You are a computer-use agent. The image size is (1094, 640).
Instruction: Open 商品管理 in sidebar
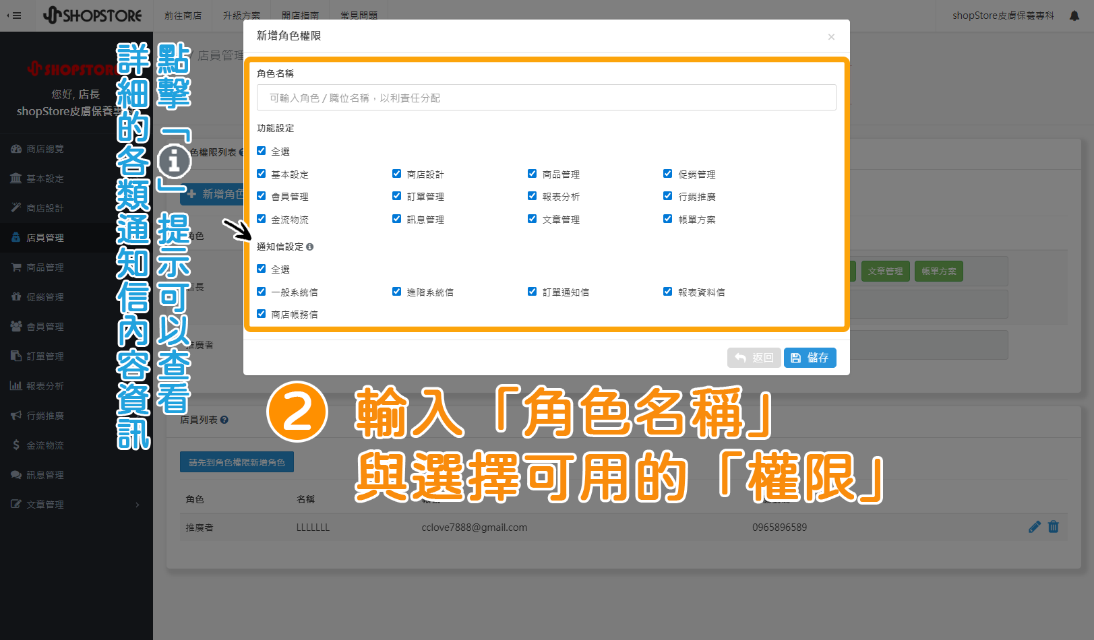pyautogui.click(x=45, y=267)
